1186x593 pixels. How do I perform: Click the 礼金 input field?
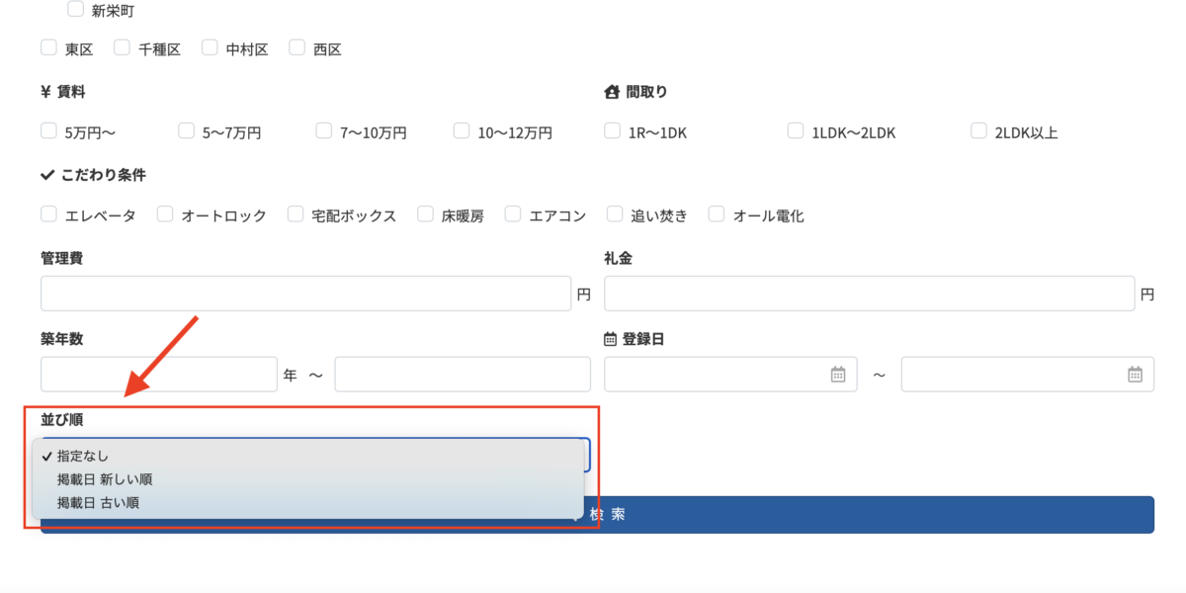tap(870, 293)
